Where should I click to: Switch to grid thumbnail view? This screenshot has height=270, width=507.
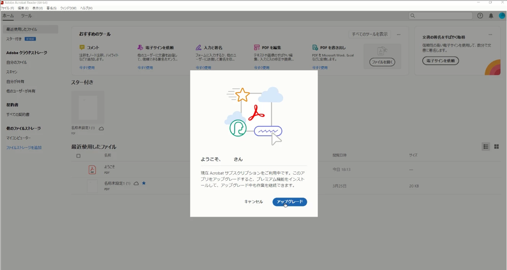coord(497,147)
